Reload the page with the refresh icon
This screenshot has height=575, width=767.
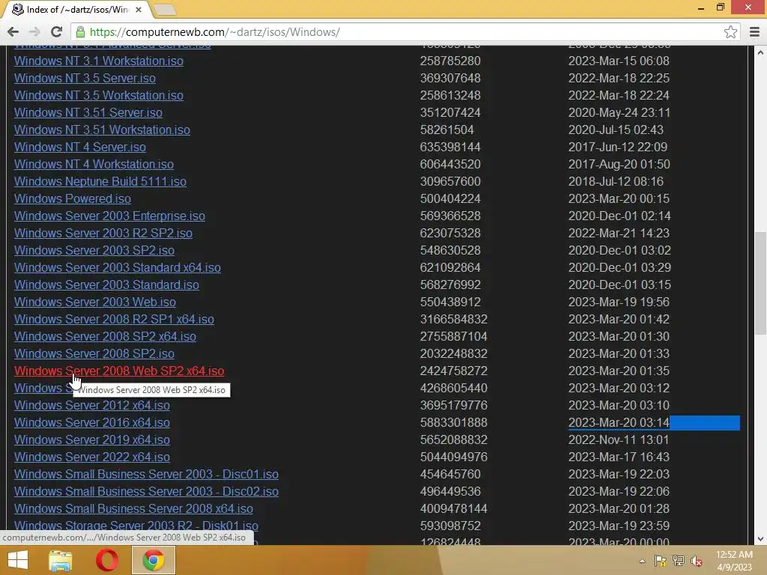(x=56, y=32)
